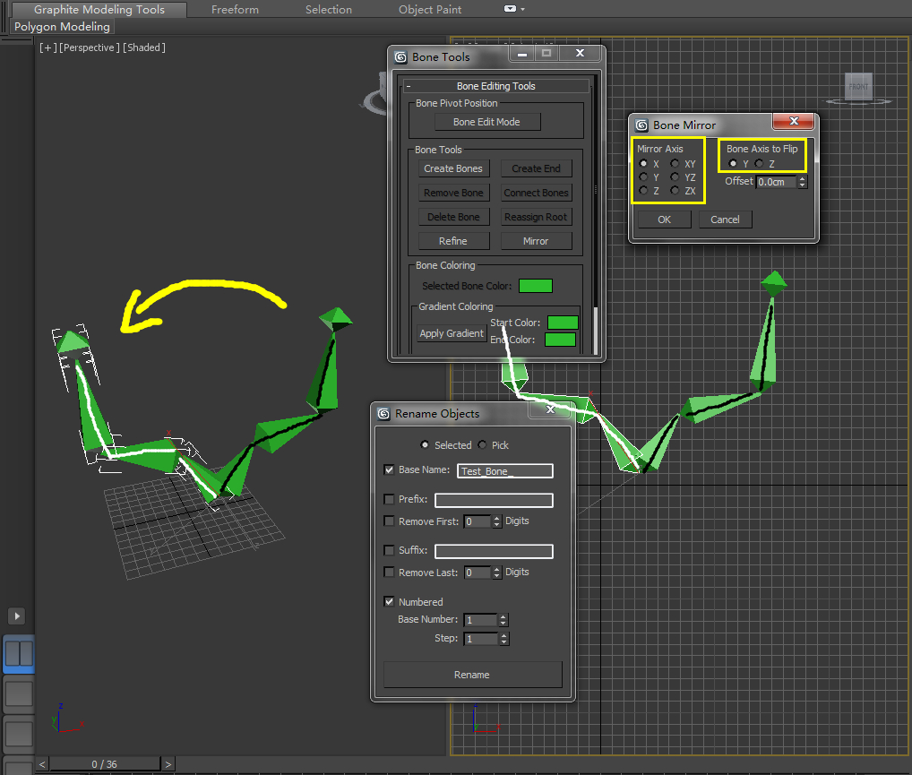Click the Connect Bones button

click(x=536, y=193)
